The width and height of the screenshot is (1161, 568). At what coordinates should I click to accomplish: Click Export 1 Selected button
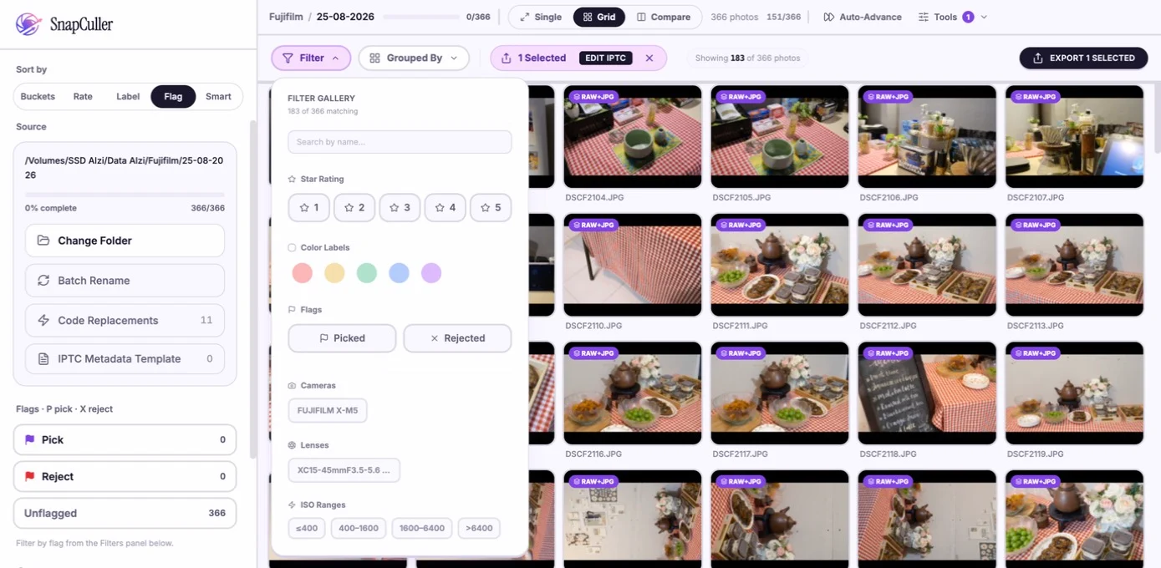pos(1083,58)
